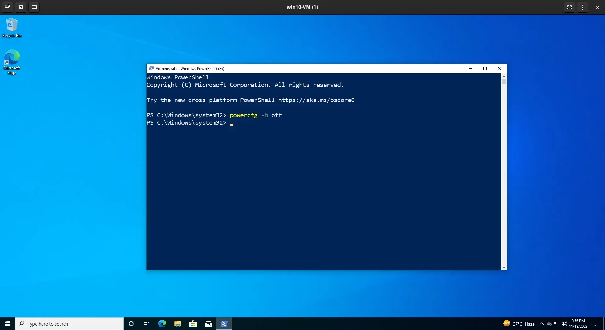This screenshot has width=605, height=330.
Task: Click the Copyright Microsoft Corporation line
Action: tap(245, 85)
